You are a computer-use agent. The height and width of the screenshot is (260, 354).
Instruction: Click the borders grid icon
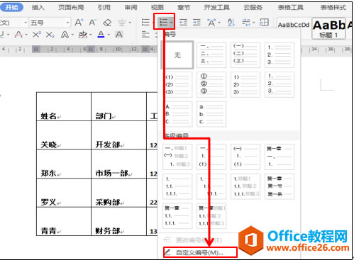tap(264, 23)
